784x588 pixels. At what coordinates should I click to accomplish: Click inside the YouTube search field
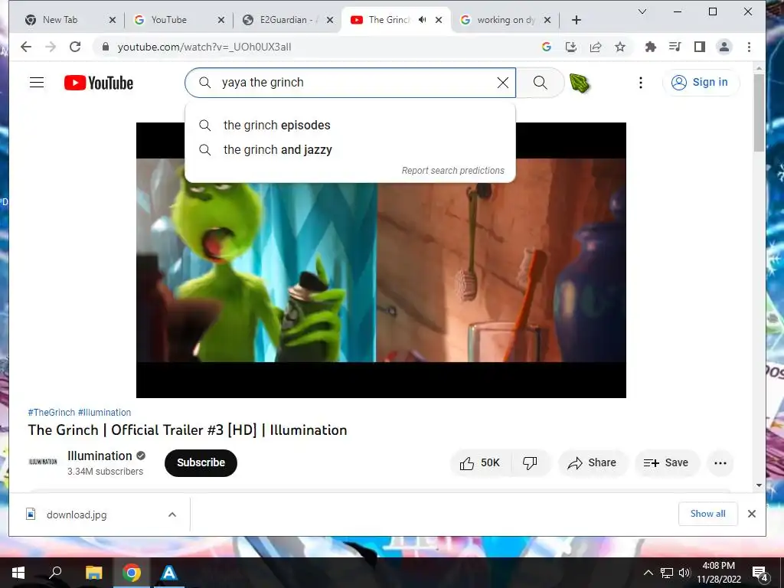[x=350, y=83]
